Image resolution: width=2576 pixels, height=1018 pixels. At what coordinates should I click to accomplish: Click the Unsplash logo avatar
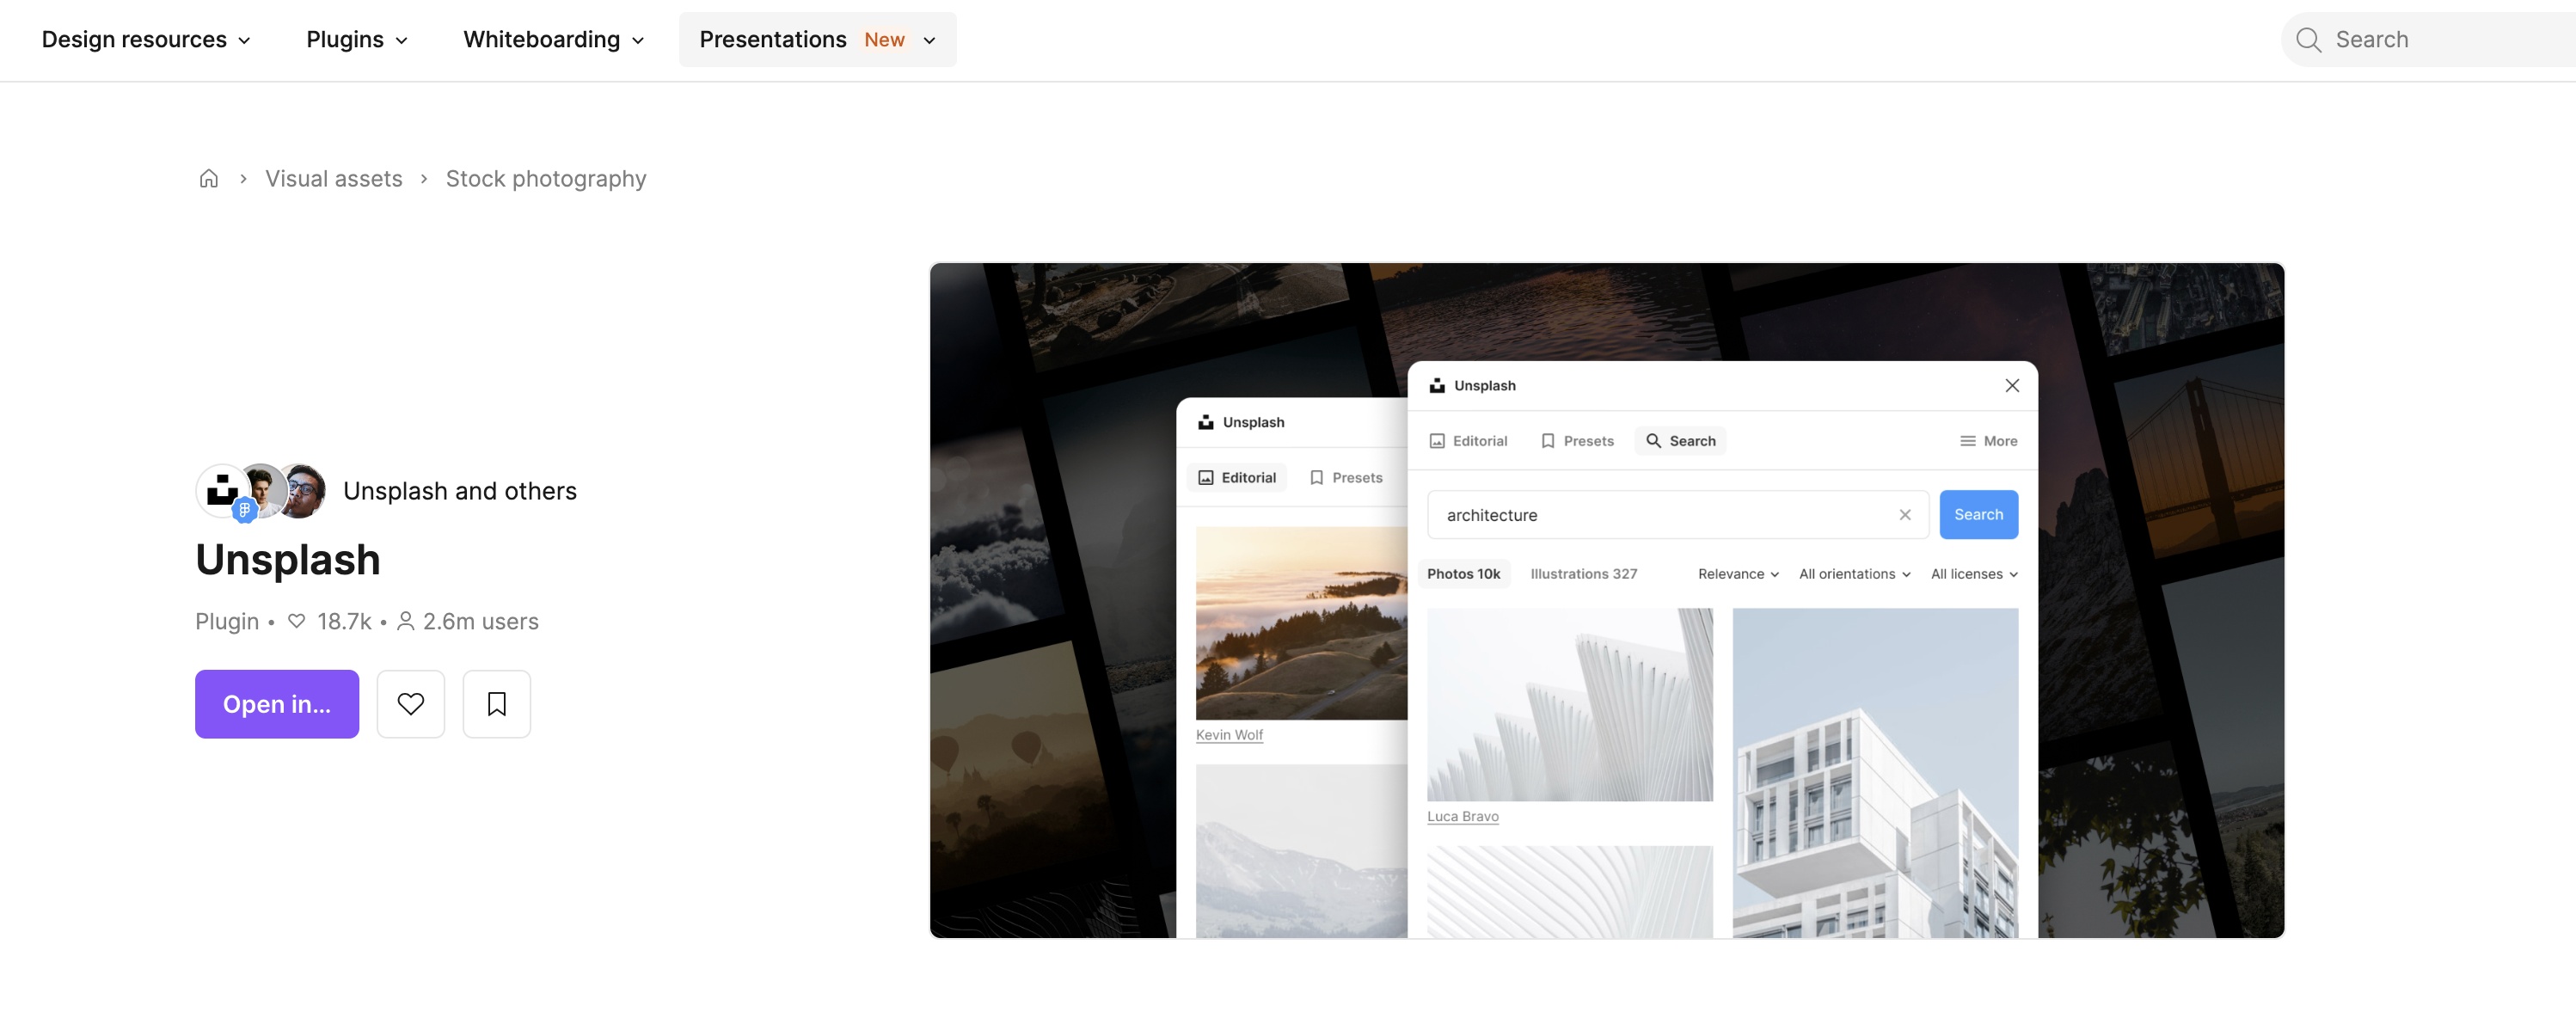pyautogui.click(x=221, y=490)
